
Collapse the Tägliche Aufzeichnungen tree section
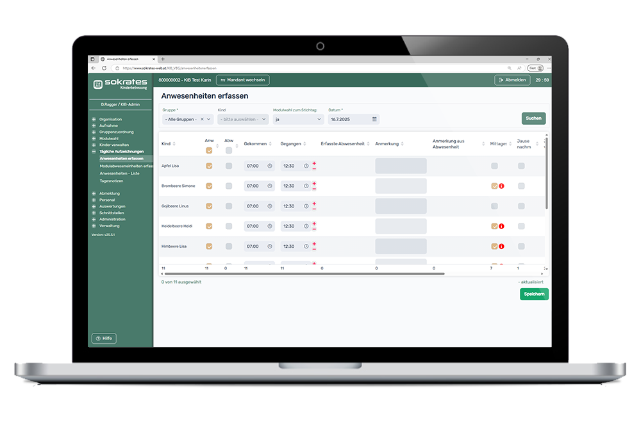point(94,152)
